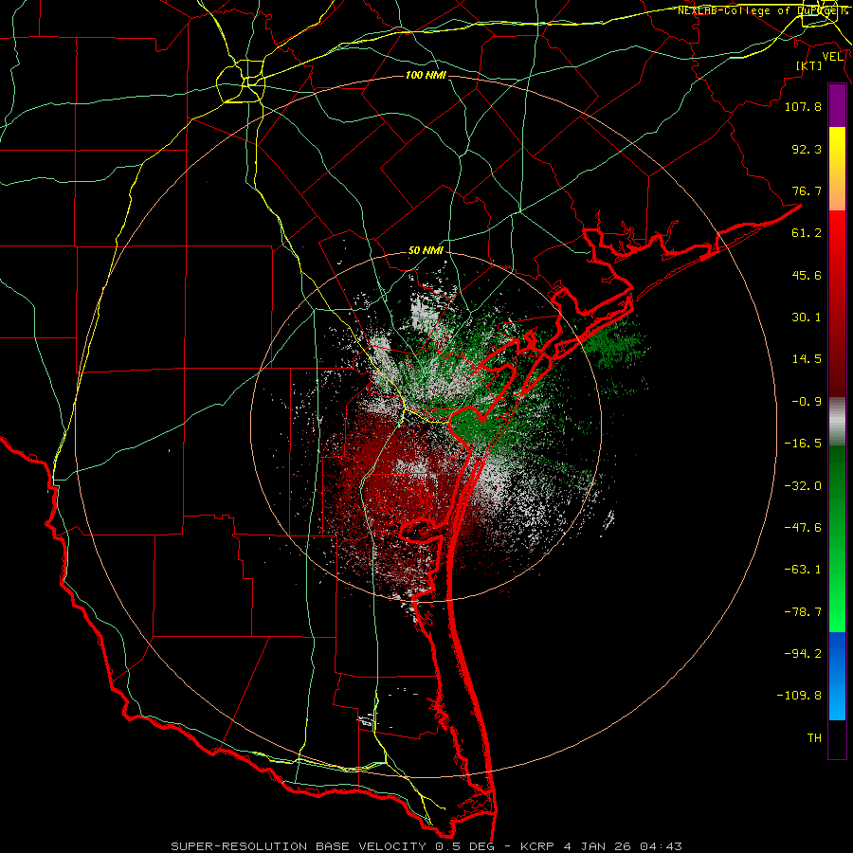Click the -63.1 velocity scale value
This screenshot has height=853, width=853.
pyautogui.click(x=803, y=570)
